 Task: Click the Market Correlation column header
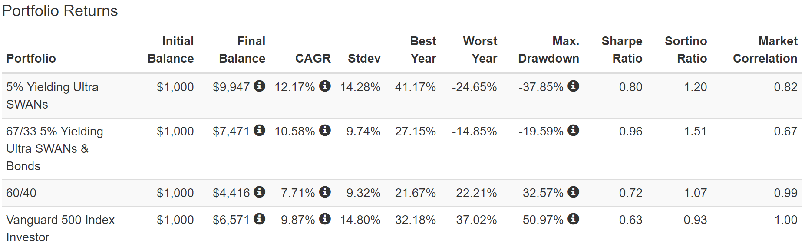(765, 49)
